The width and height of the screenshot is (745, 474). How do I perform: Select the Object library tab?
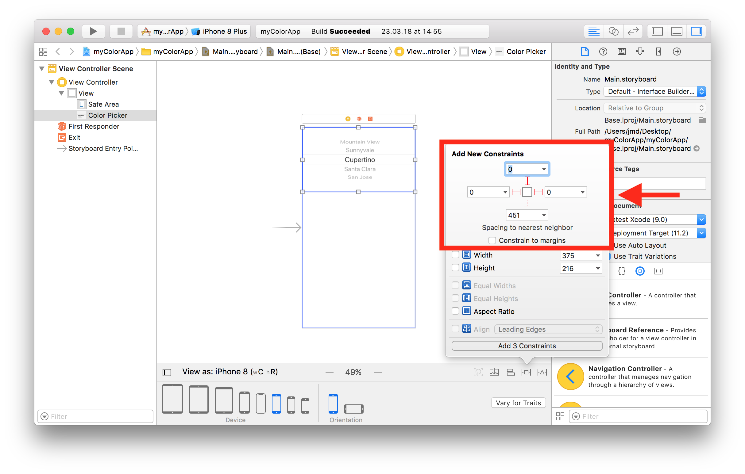point(640,271)
